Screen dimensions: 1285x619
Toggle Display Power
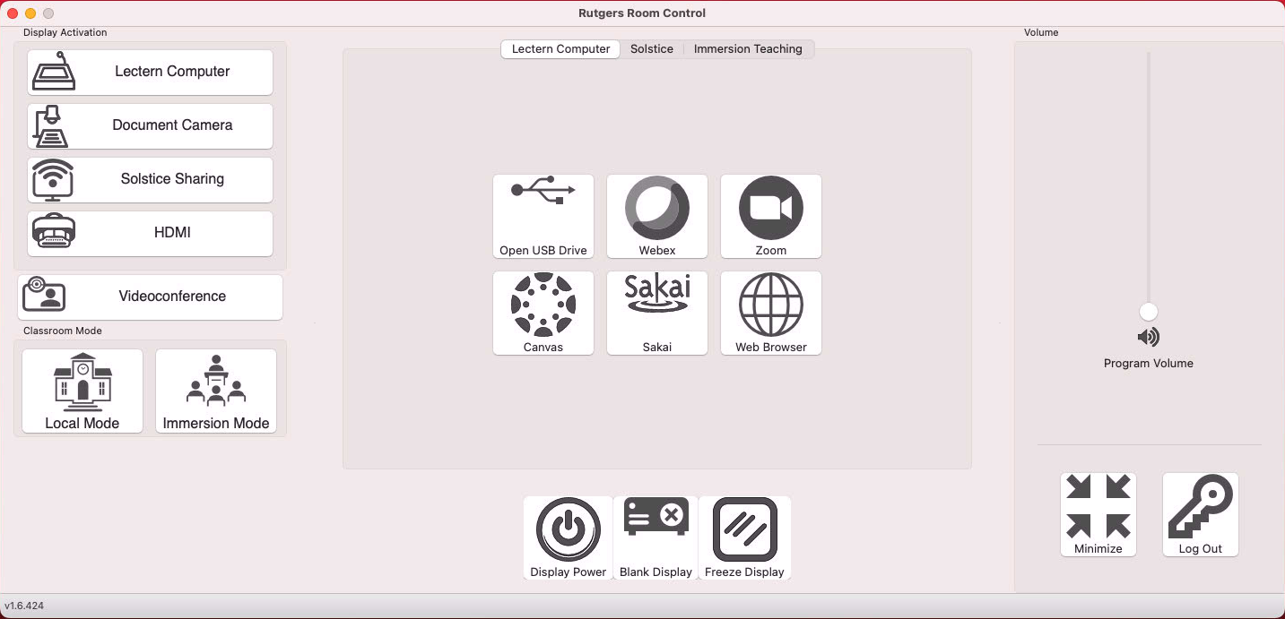click(568, 537)
